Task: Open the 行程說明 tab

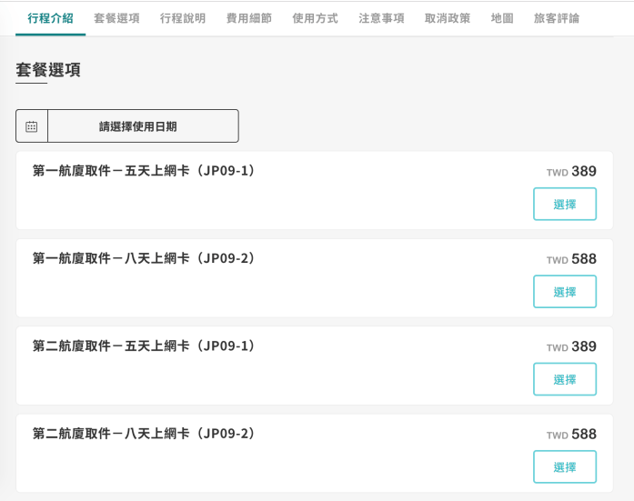Action: point(183,18)
